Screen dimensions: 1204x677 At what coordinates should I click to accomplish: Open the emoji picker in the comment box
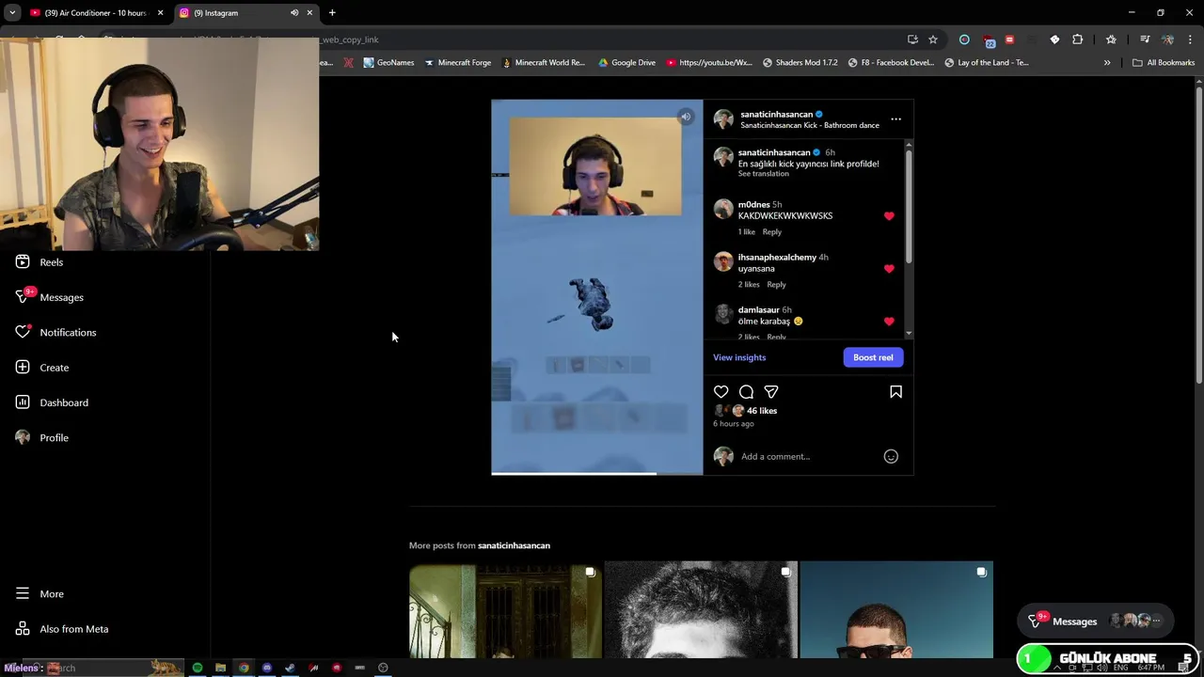(x=891, y=457)
